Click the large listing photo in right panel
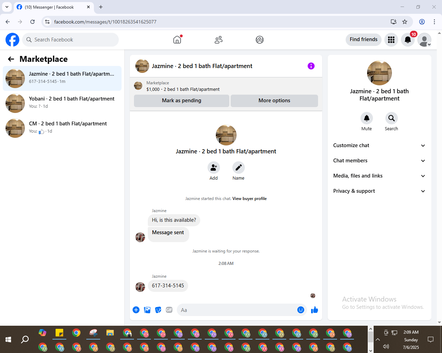This screenshot has height=353, width=442. [x=379, y=73]
